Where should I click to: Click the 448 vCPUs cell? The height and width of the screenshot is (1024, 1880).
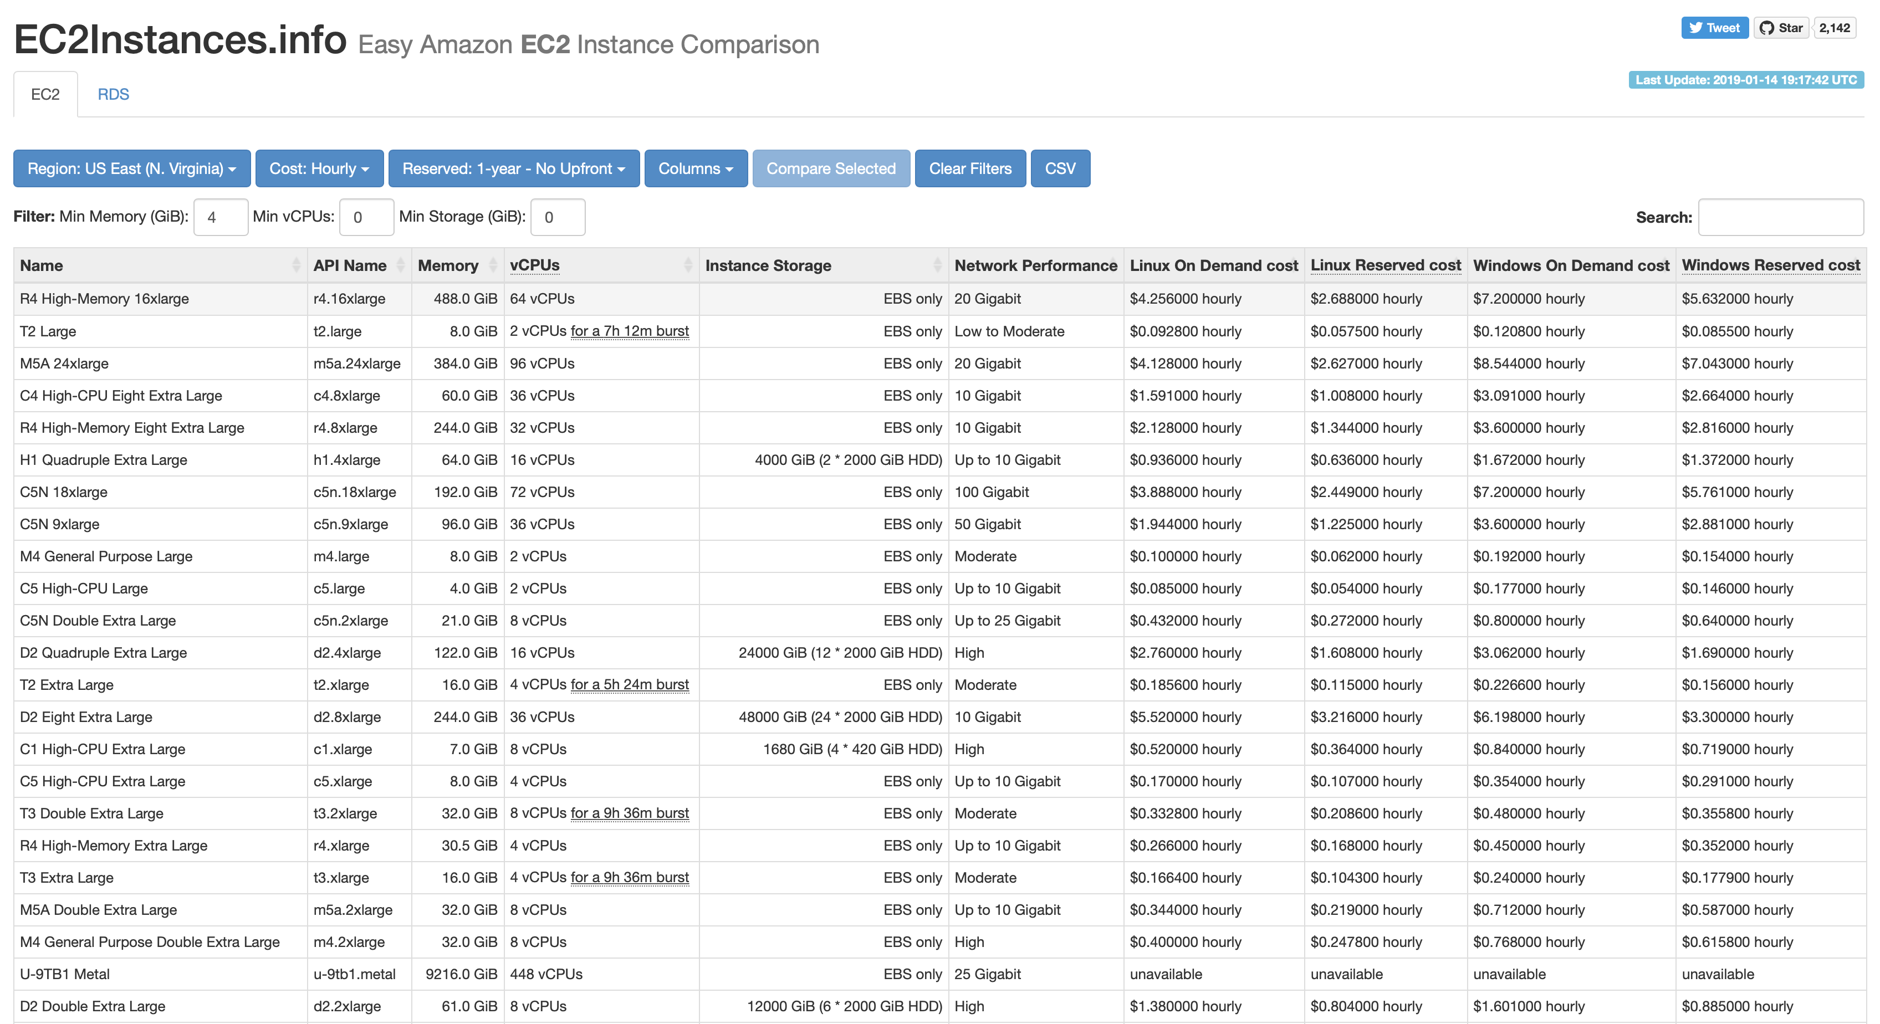pyautogui.click(x=601, y=974)
